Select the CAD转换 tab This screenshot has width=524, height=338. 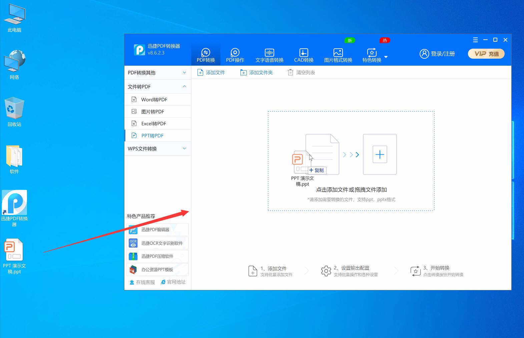(x=304, y=55)
